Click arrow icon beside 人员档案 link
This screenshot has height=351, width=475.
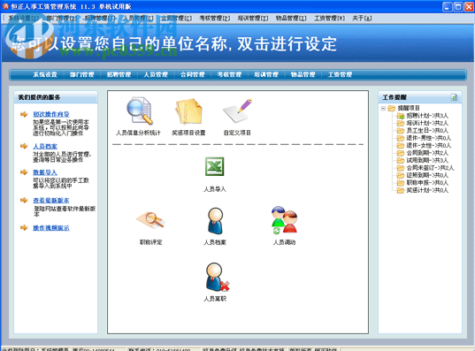point(24,146)
